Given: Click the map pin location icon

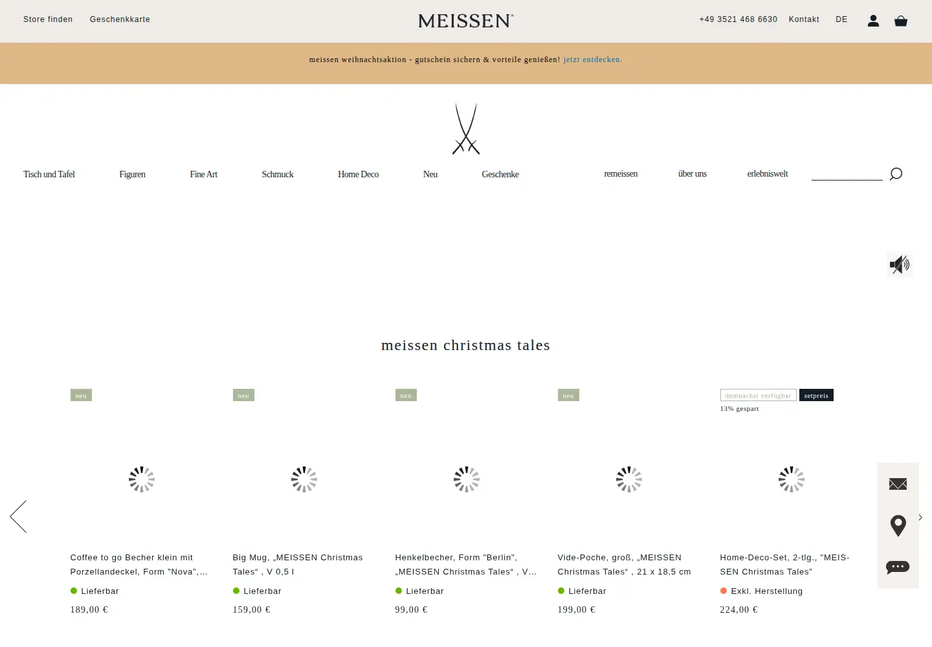Looking at the screenshot, I should (898, 526).
